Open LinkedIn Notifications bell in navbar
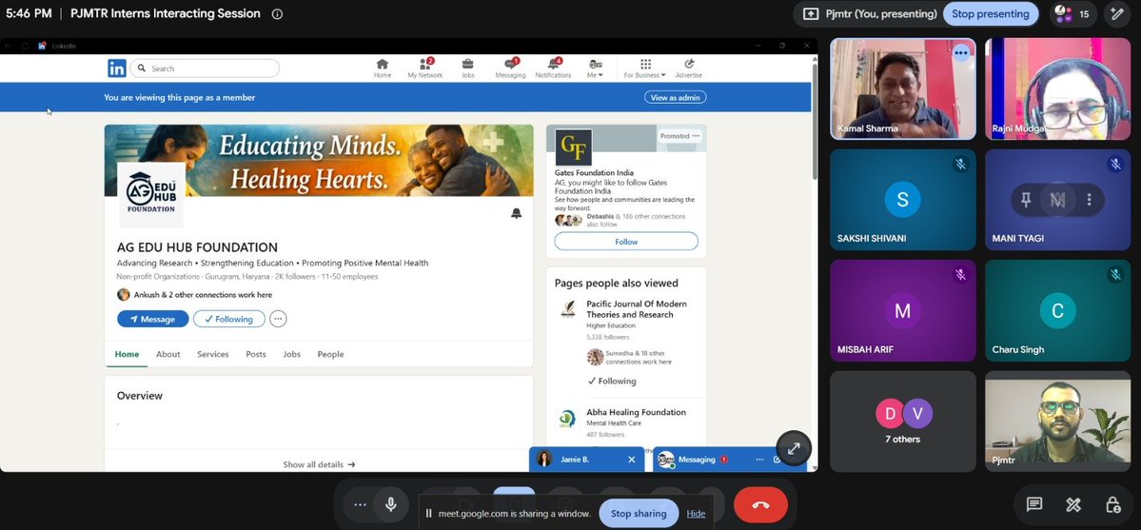The width and height of the screenshot is (1141, 530). pyautogui.click(x=553, y=69)
